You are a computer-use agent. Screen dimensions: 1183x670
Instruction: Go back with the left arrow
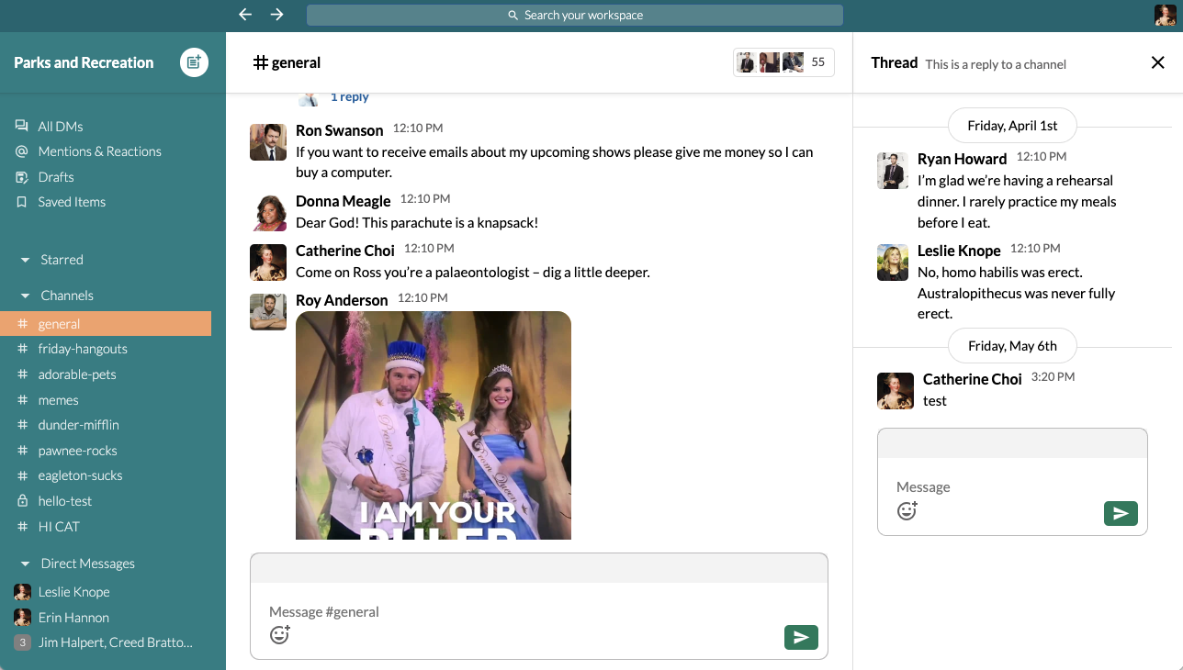[x=244, y=15]
